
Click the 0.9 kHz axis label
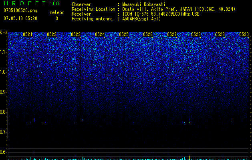pyautogui.click(x=3, y=92)
